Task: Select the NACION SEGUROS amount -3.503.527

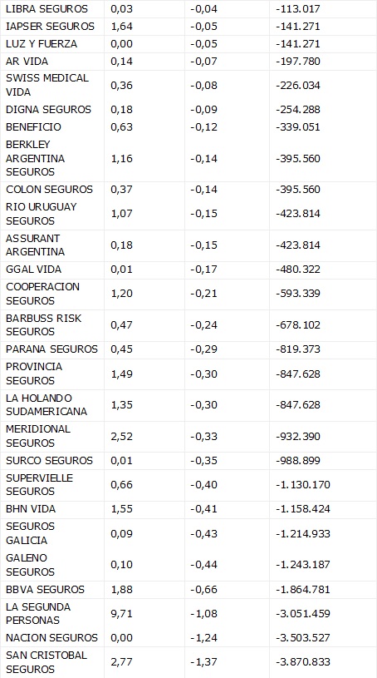Action: tap(303, 638)
